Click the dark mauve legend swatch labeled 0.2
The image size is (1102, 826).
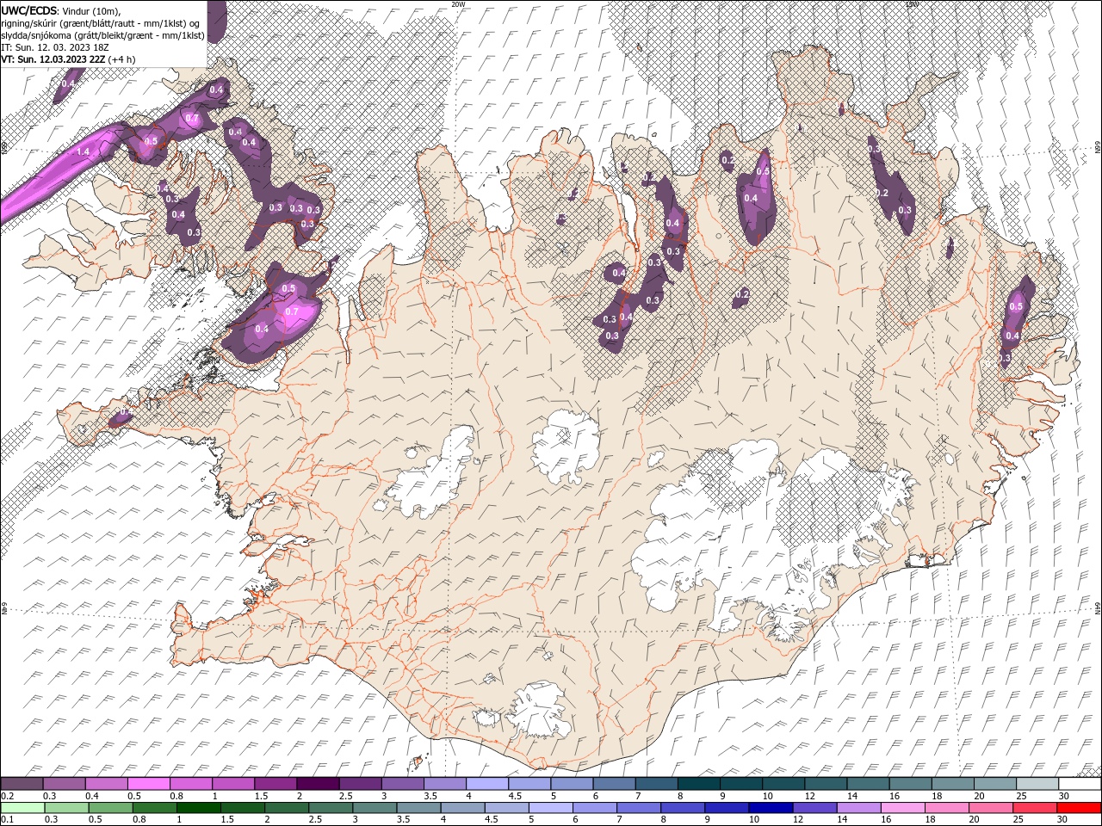[x=22, y=784]
